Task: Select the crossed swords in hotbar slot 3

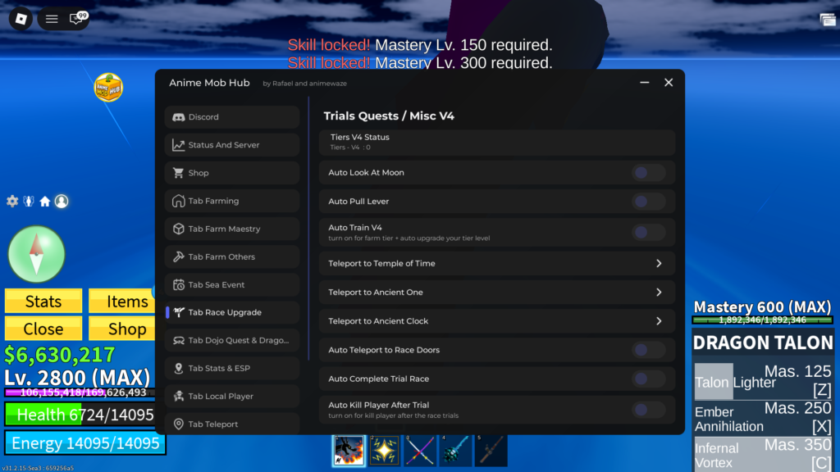Action: (x=420, y=450)
